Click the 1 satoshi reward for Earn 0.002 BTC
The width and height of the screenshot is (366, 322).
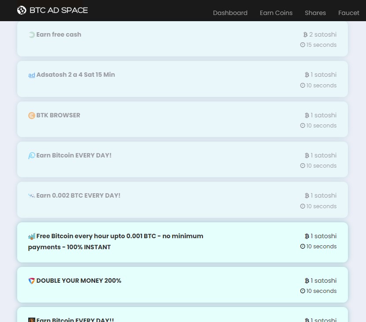click(324, 196)
